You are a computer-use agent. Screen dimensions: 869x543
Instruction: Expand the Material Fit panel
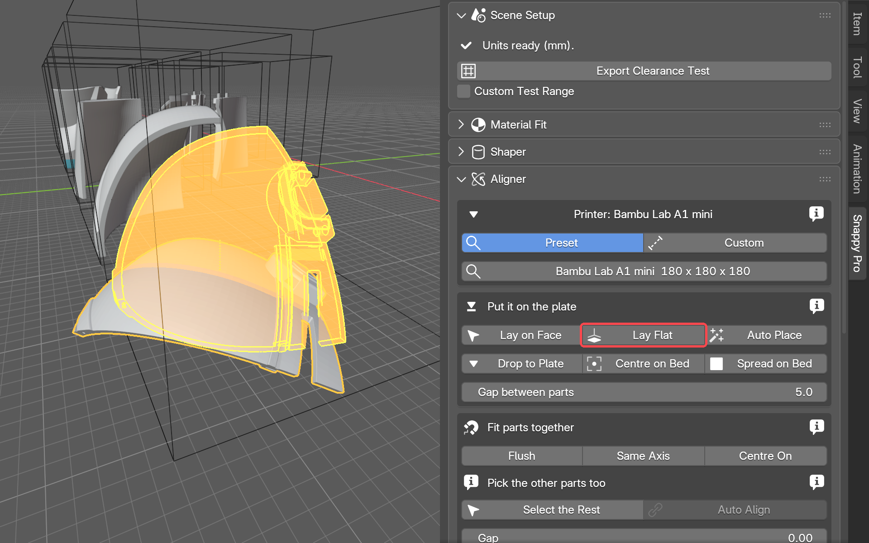tap(461, 124)
